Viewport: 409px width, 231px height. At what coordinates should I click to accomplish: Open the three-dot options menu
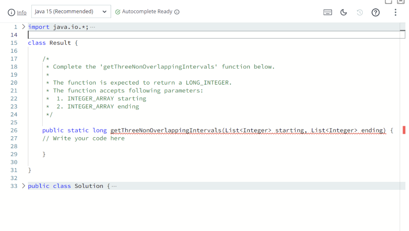tap(395, 12)
